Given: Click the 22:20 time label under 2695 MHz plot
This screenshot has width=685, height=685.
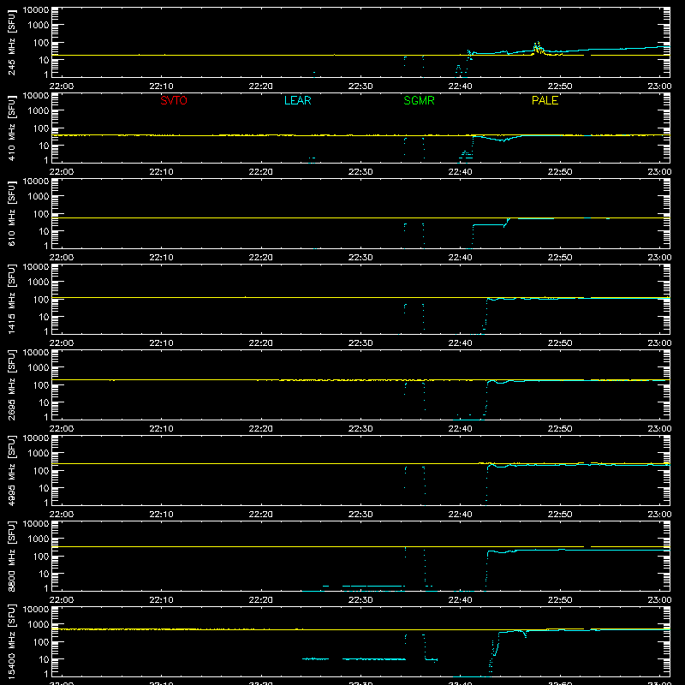Looking at the screenshot, I should pyautogui.click(x=261, y=429).
